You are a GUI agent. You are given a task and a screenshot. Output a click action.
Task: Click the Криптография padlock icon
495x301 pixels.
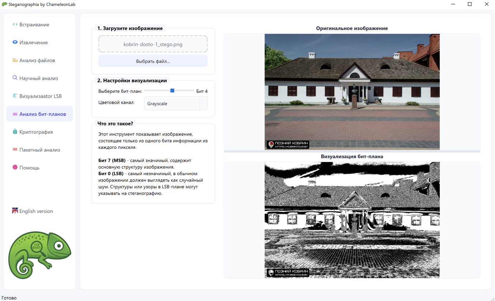pos(15,132)
